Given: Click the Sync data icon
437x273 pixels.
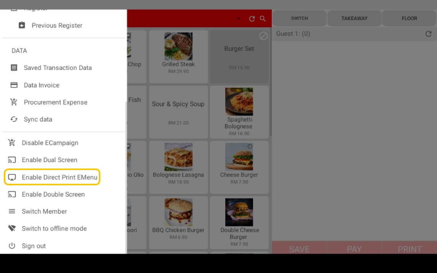Looking at the screenshot, I should tap(14, 119).
